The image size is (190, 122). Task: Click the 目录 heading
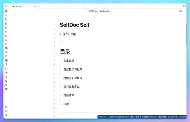pos(65,51)
